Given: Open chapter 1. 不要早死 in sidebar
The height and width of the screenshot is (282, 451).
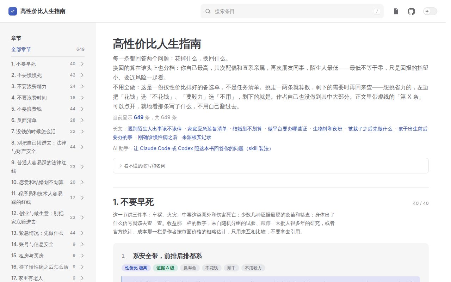Looking at the screenshot, I should point(24,64).
